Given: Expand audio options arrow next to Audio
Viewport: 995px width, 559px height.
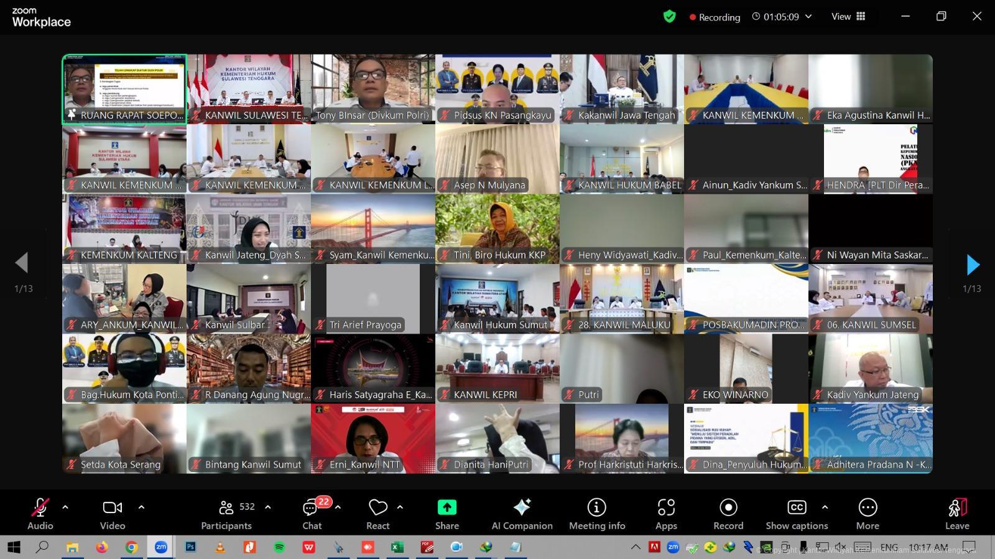Looking at the screenshot, I should coord(65,507).
